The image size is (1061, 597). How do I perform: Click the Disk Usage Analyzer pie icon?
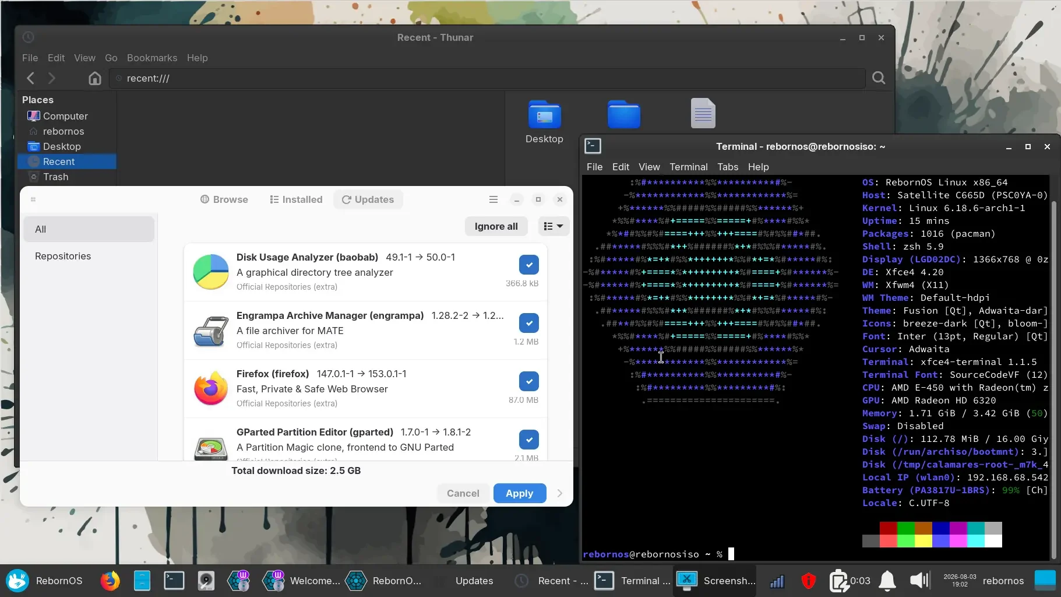click(x=211, y=272)
